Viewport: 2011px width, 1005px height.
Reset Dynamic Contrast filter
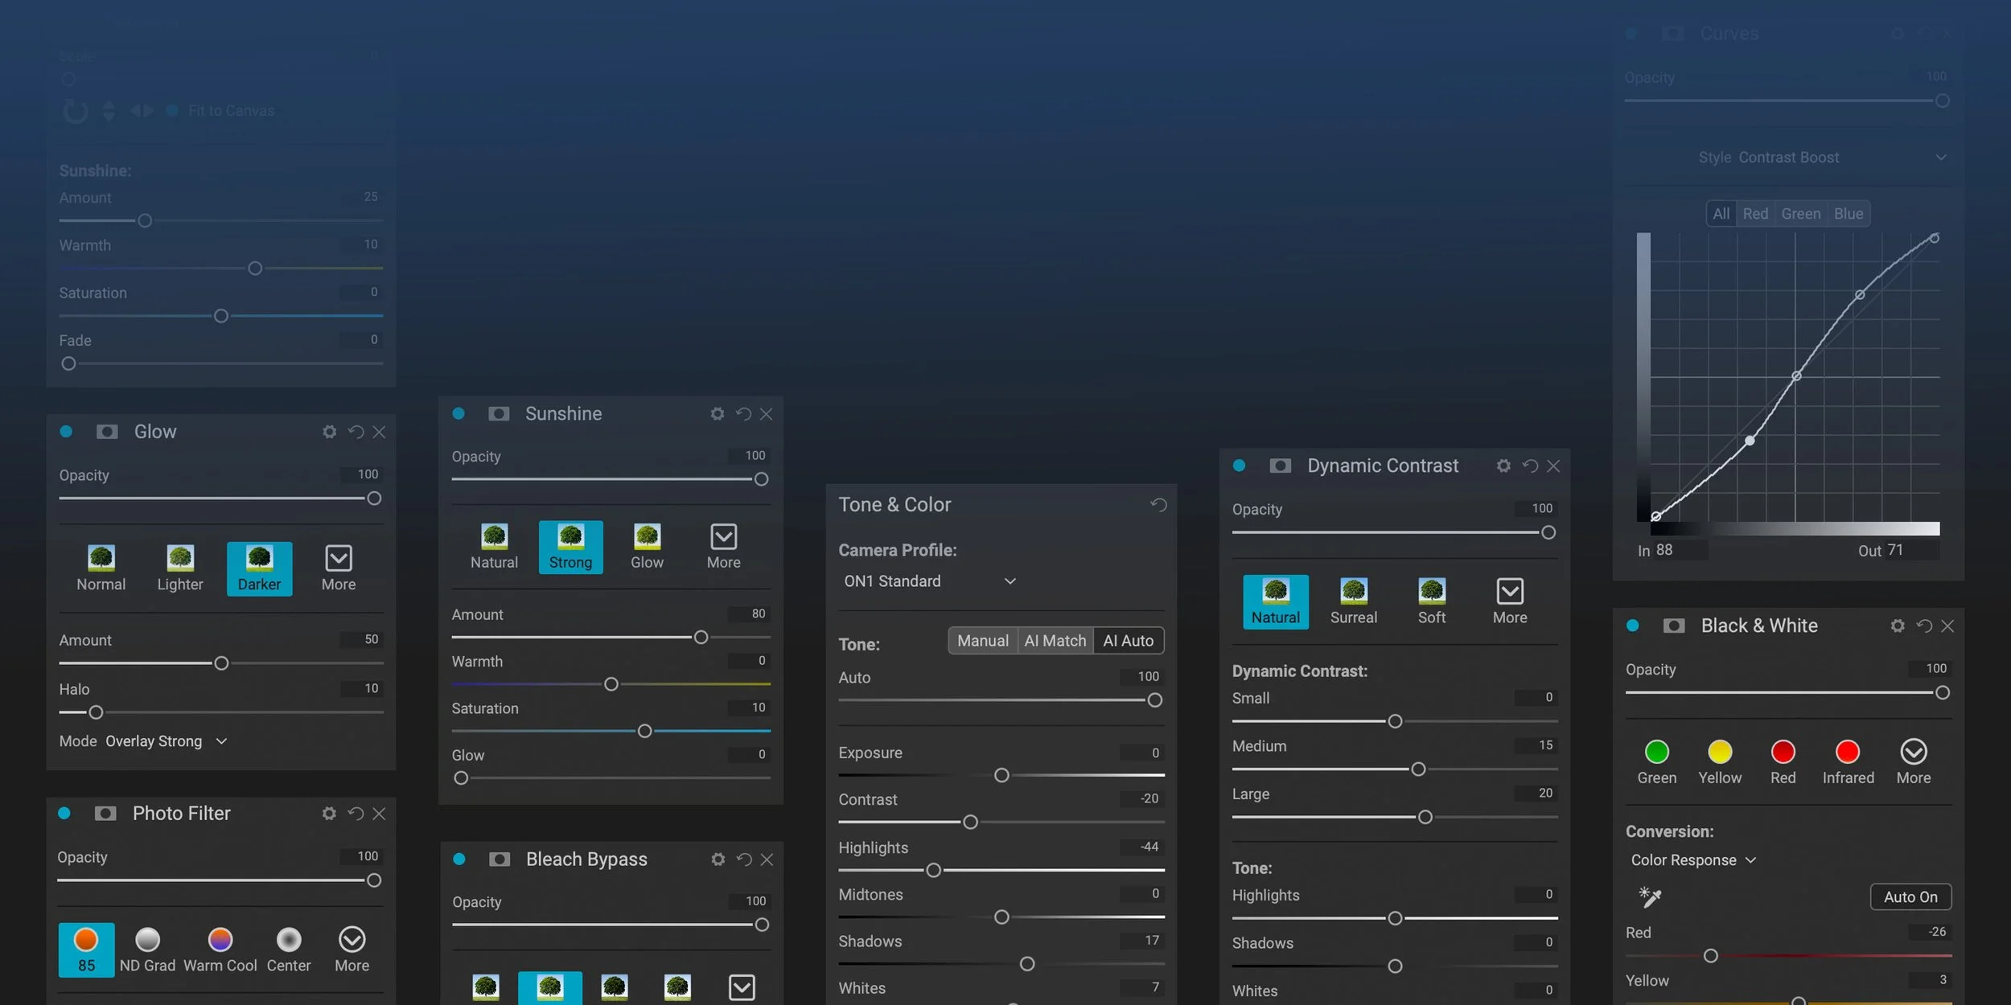click(1529, 466)
